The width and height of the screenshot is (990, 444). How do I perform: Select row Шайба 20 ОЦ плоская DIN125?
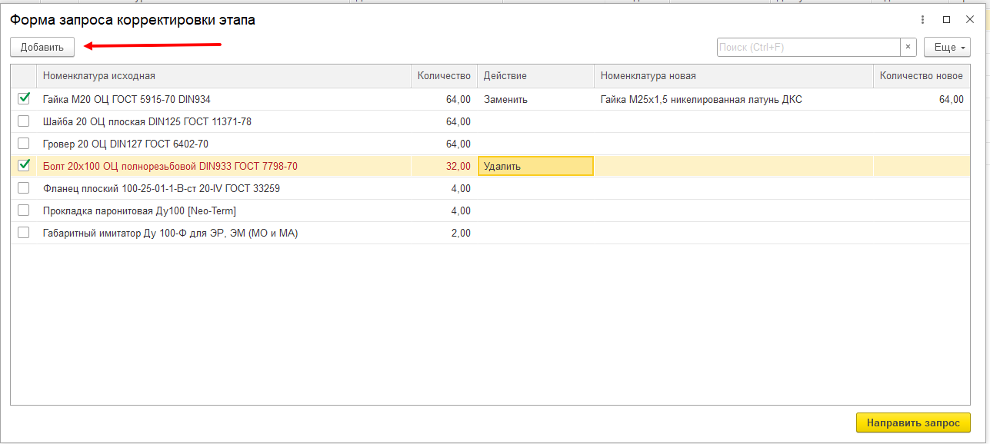[x=490, y=121]
